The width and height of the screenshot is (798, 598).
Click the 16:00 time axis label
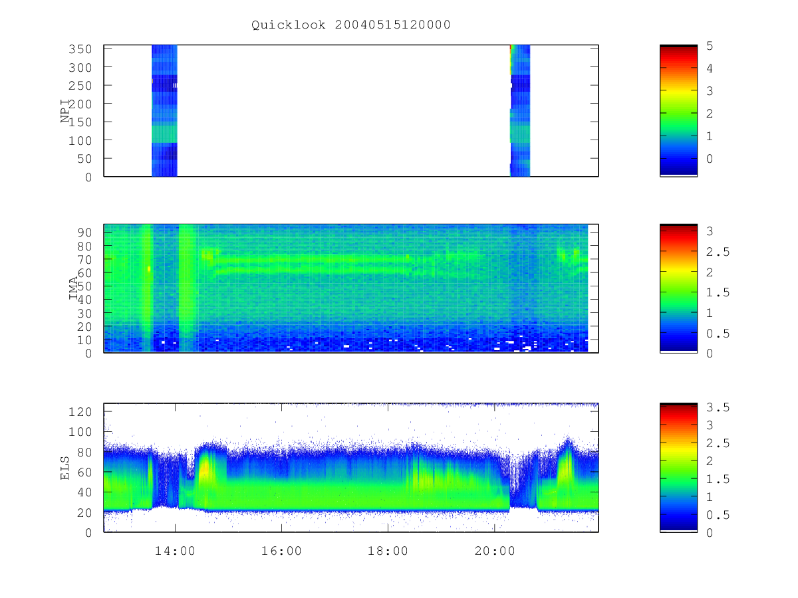pos(281,551)
